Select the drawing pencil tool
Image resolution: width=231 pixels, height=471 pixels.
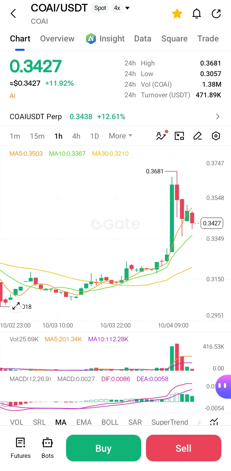point(198,136)
